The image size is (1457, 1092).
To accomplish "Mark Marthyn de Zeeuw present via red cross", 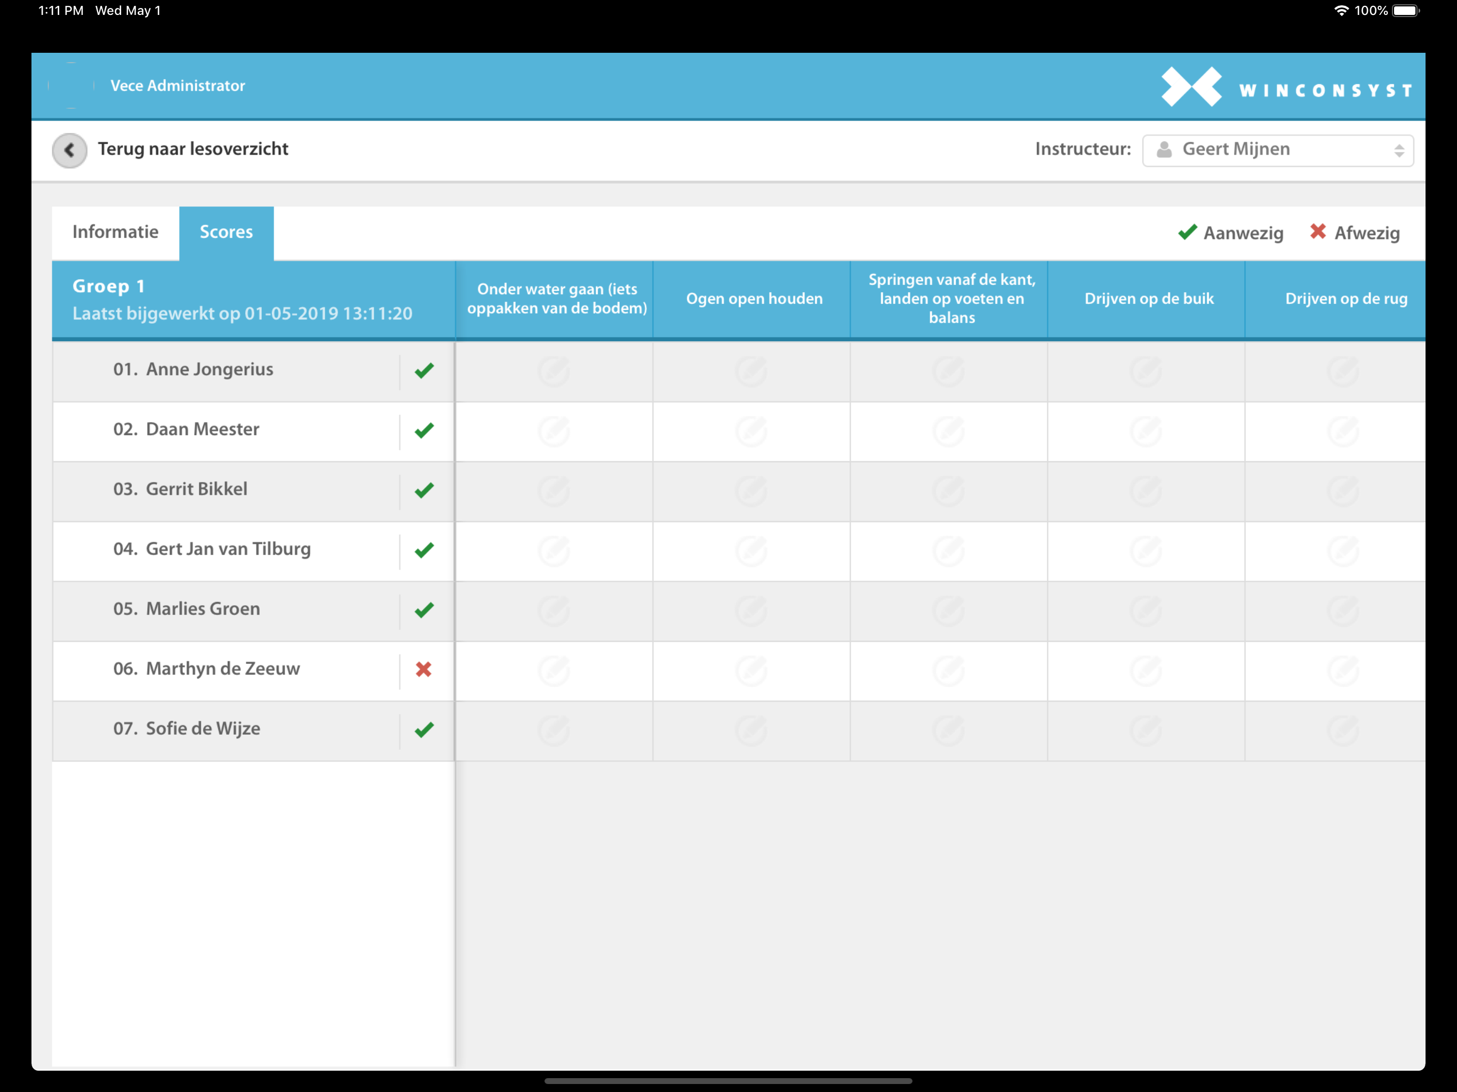I will (x=423, y=669).
